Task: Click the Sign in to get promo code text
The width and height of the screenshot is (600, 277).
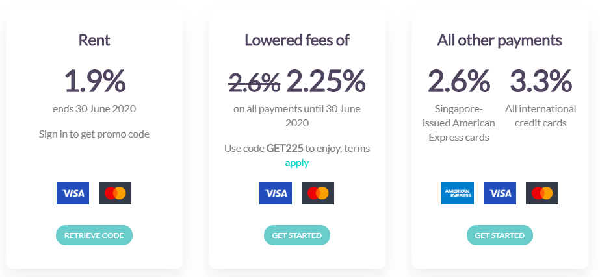Action: pyautogui.click(x=94, y=134)
